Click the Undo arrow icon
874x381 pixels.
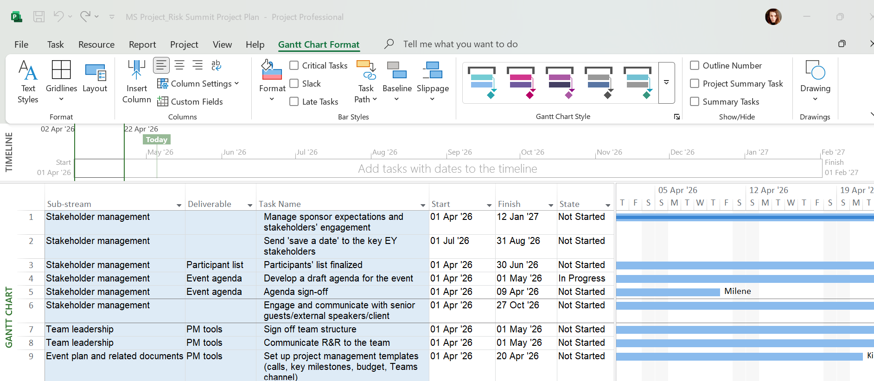point(58,17)
